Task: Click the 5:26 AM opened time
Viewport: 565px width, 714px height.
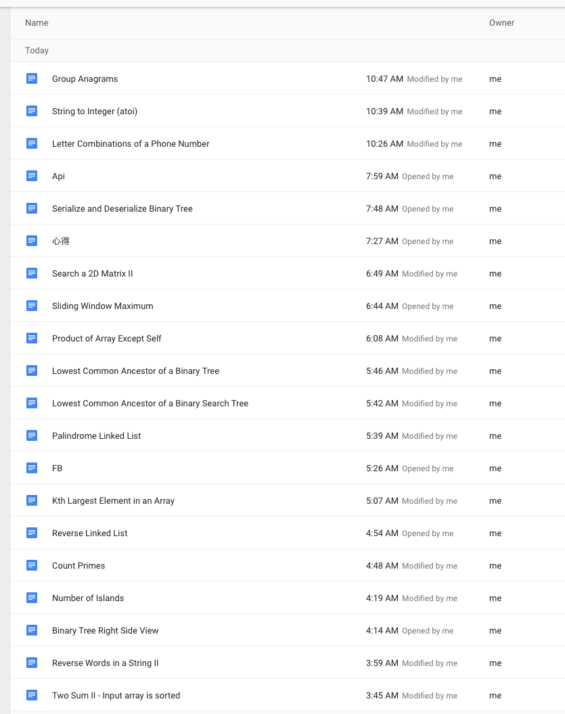Action: click(382, 468)
